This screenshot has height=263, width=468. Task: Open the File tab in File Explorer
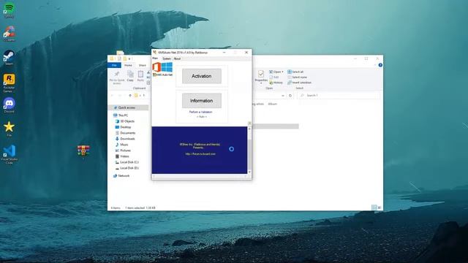click(114, 65)
